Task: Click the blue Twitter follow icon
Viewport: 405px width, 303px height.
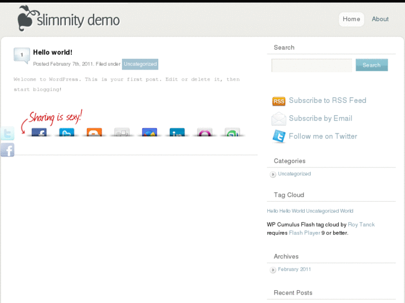Action: (279, 136)
